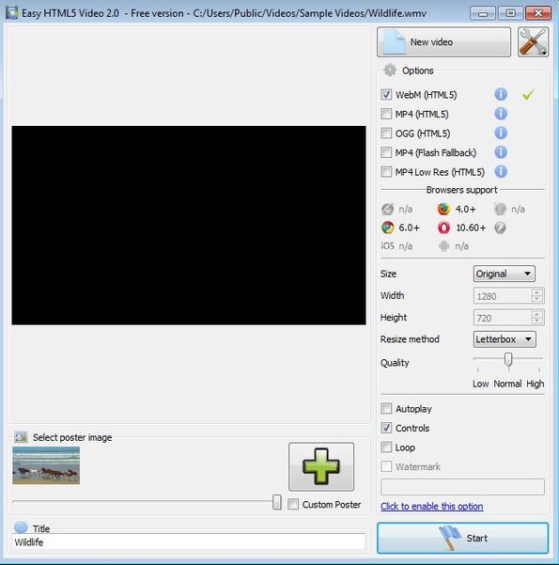This screenshot has height=565, width=559.
Task: Enable the Autoplay checkbox
Action: [386, 408]
